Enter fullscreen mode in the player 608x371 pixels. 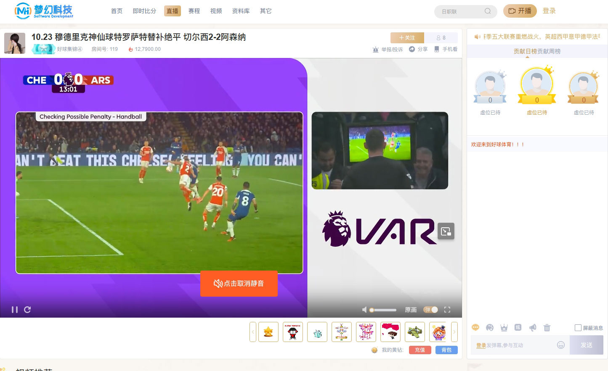click(447, 310)
